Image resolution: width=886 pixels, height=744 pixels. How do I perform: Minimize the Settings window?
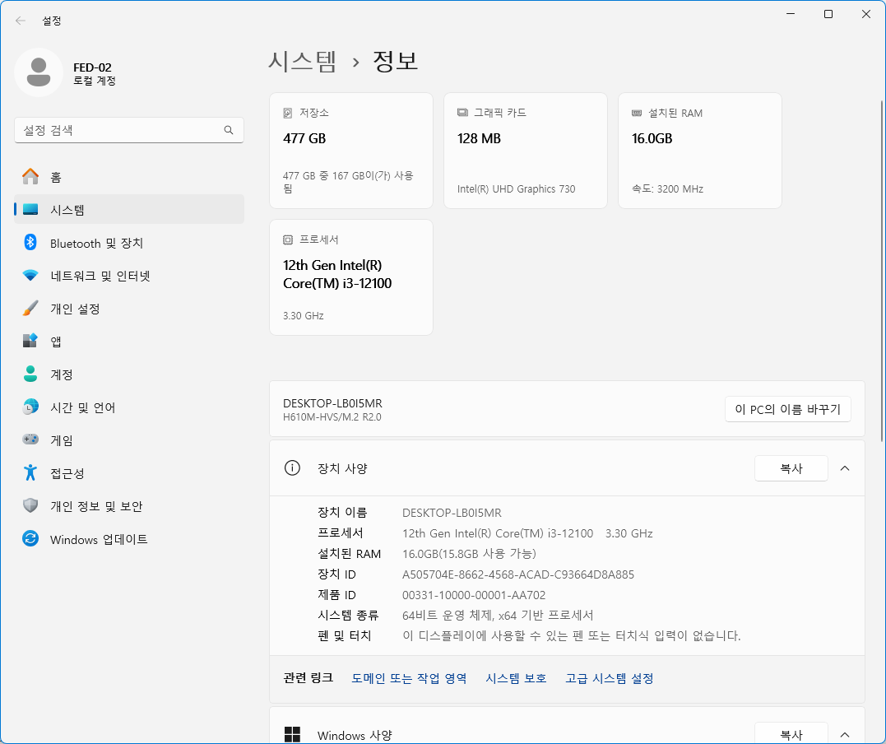click(x=791, y=14)
